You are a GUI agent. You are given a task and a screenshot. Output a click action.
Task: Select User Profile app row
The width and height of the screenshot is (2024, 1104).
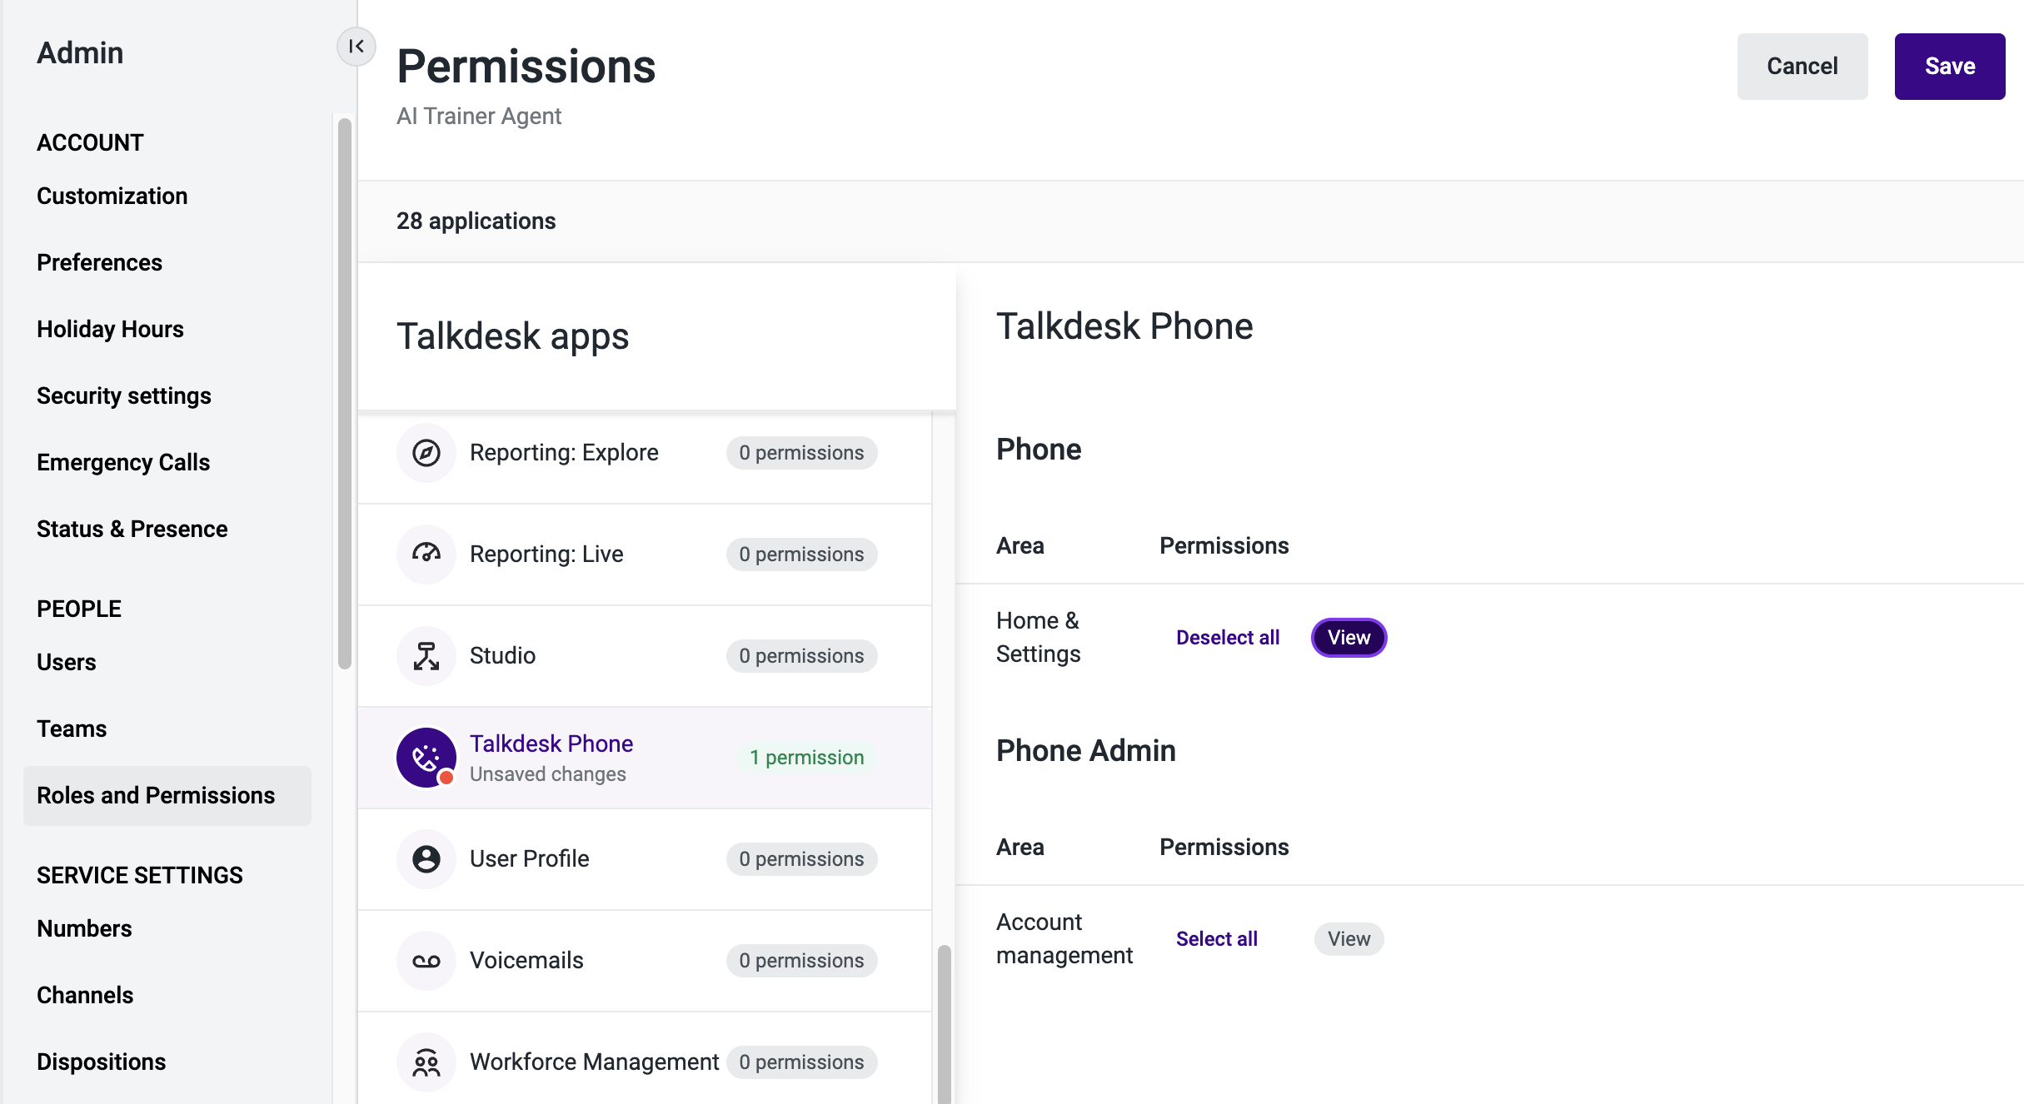tap(645, 859)
